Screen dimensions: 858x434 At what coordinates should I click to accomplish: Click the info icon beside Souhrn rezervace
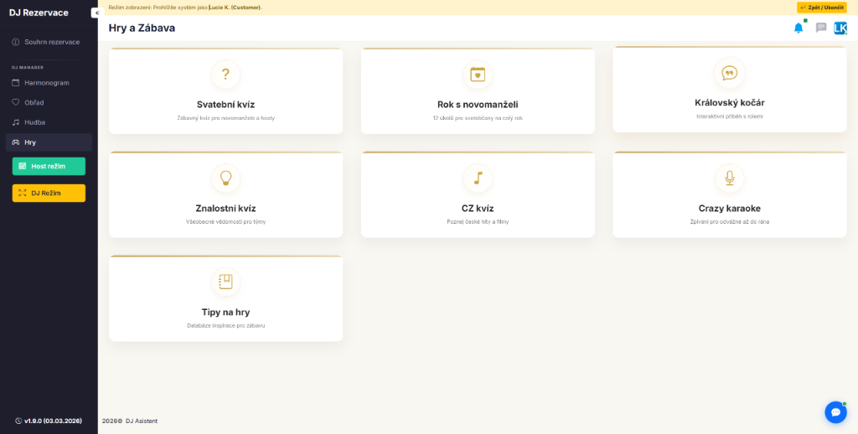point(15,42)
